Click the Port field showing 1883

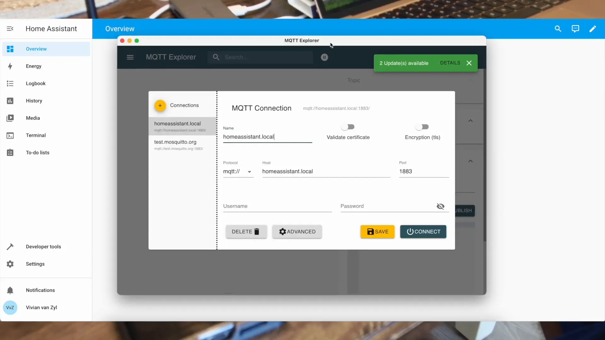[x=424, y=172]
